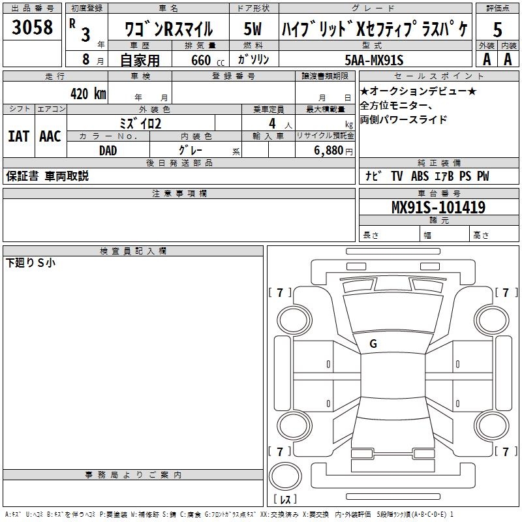Select the color number DAD
Screen dimensions: 522x522
[108, 151]
